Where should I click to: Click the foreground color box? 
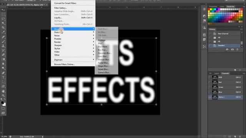coord(2,103)
